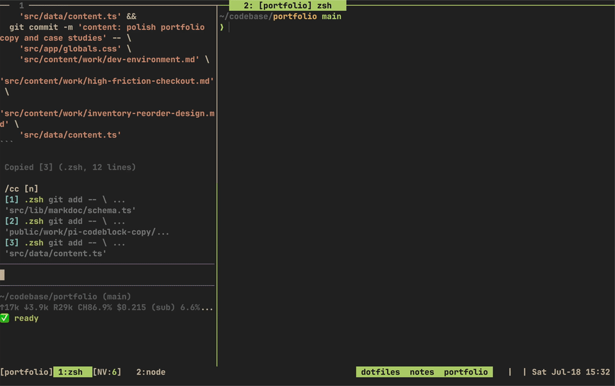The width and height of the screenshot is (615, 386).
Task: Click the 'src/app/globals.css' path line
Action: point(70,49)
